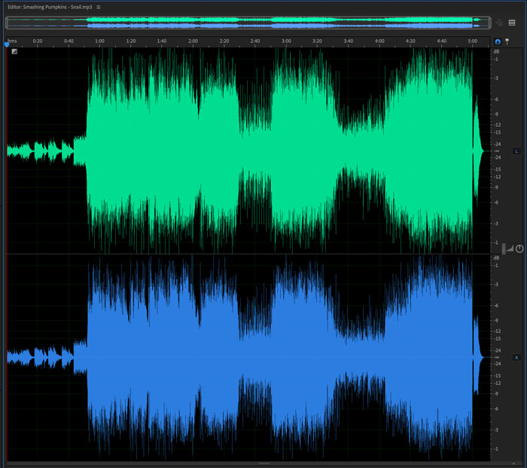The width and height of the screenshot is (527, 468).
Task: Click the 4:40 mark on the ruler
Action: [442, 41]
